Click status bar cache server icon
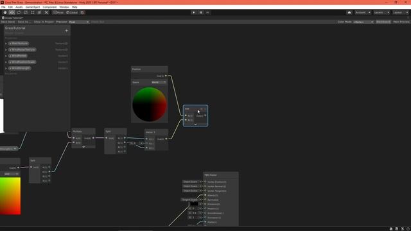 point(397,228)
